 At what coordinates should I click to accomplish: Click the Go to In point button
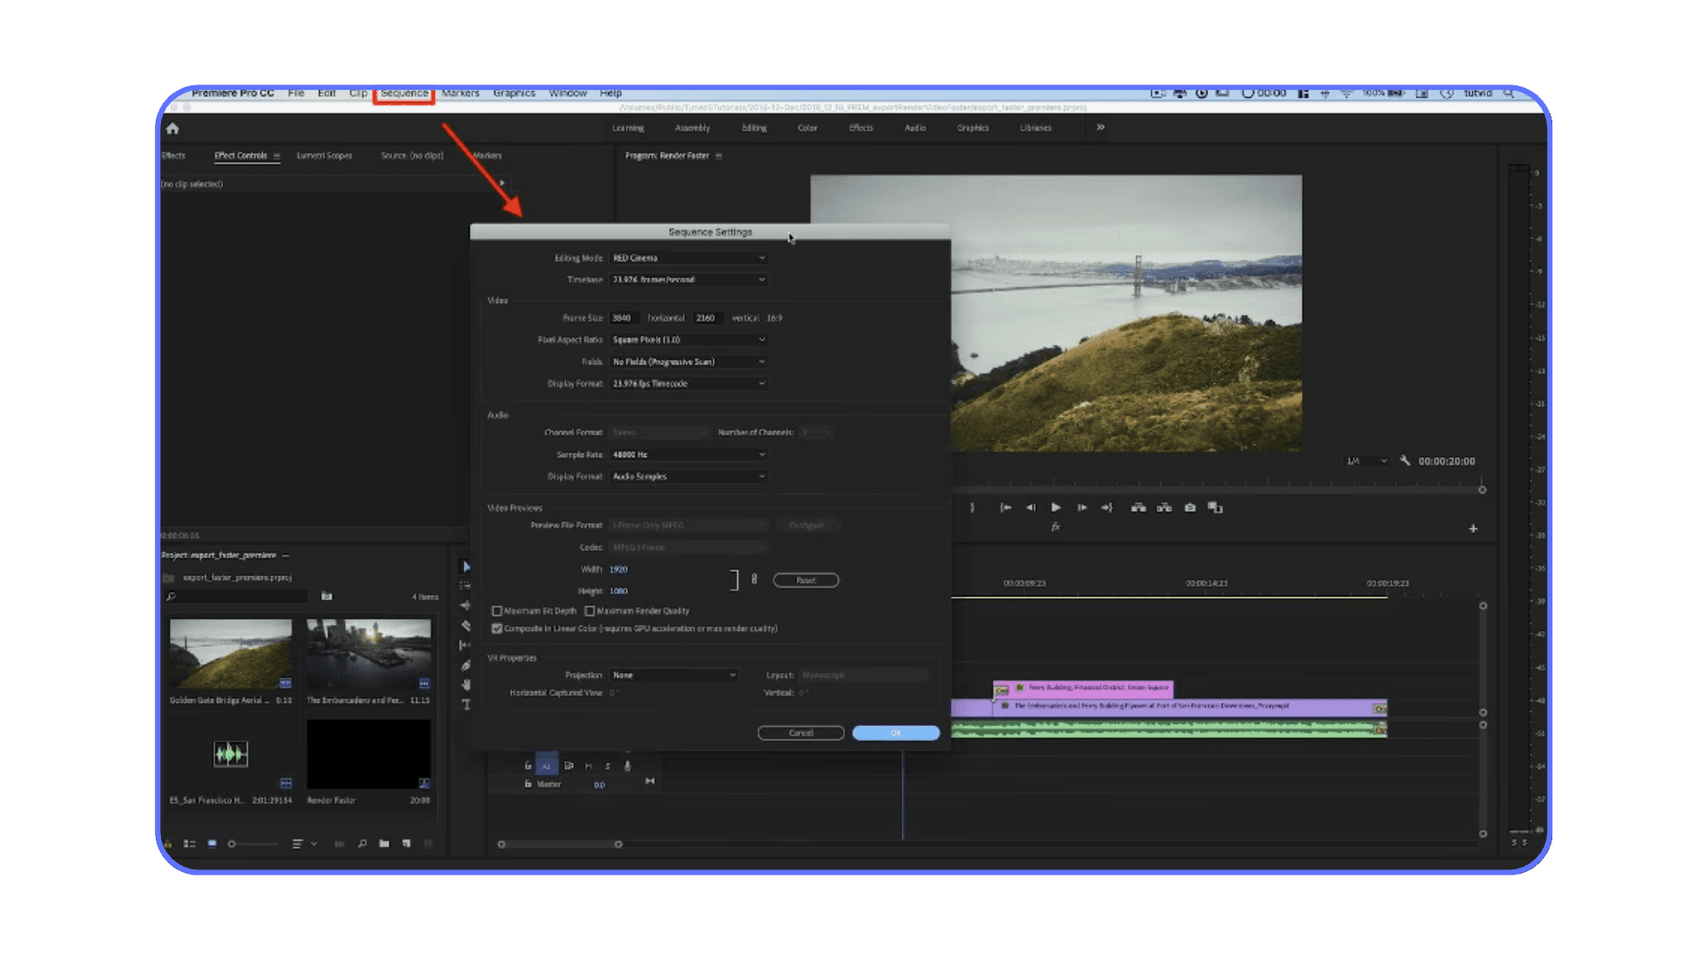tap(1005, 508)
